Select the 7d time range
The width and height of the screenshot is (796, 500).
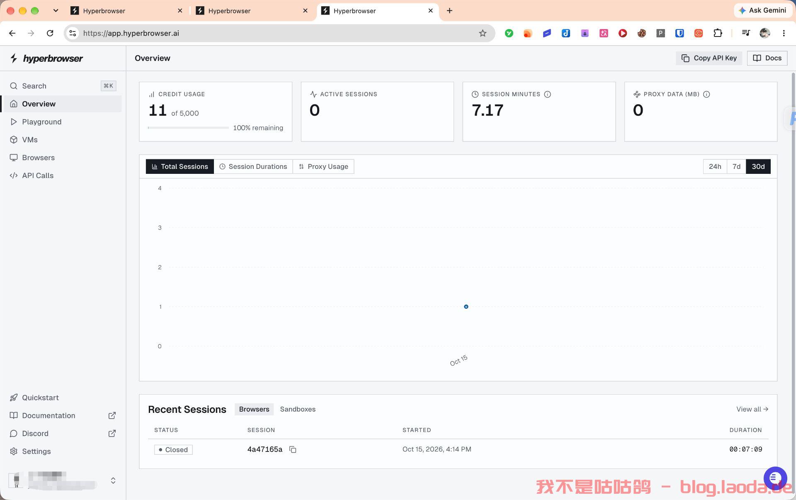point(736,166)
